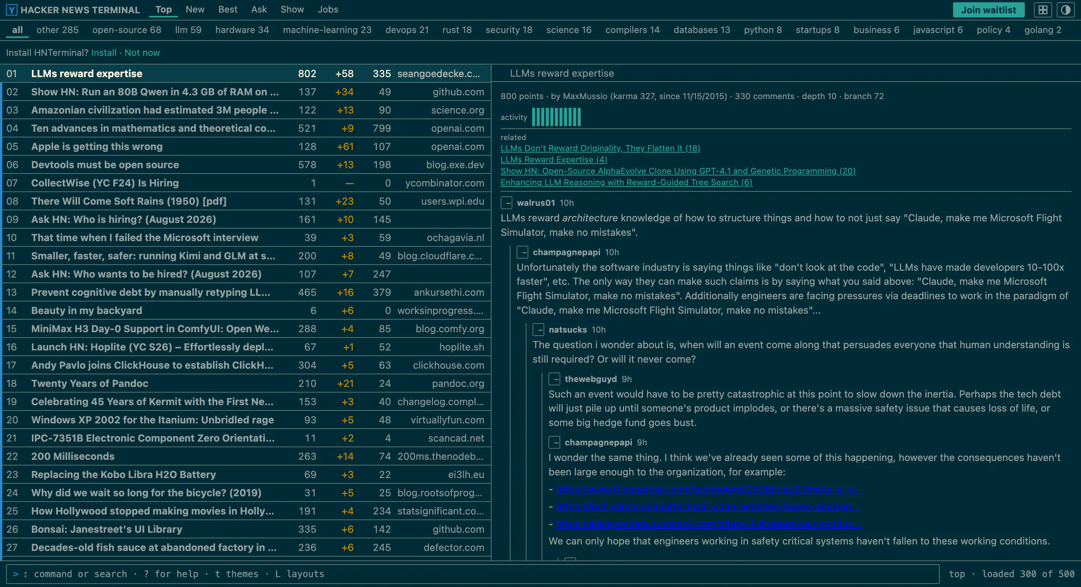Filter by llm 59 topic
The image size is (1081, 587).
tap(188, 30)
